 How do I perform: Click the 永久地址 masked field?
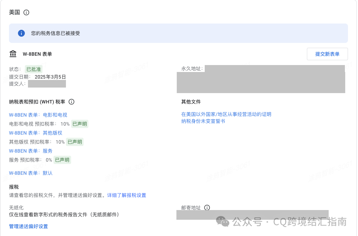[x=261, y=79]
